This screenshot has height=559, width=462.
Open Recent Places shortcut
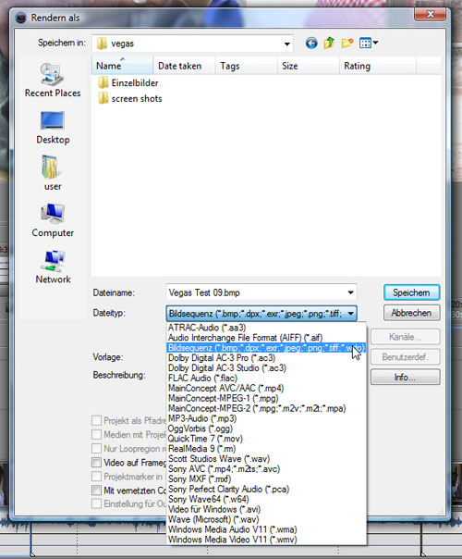tap(53, 81)
